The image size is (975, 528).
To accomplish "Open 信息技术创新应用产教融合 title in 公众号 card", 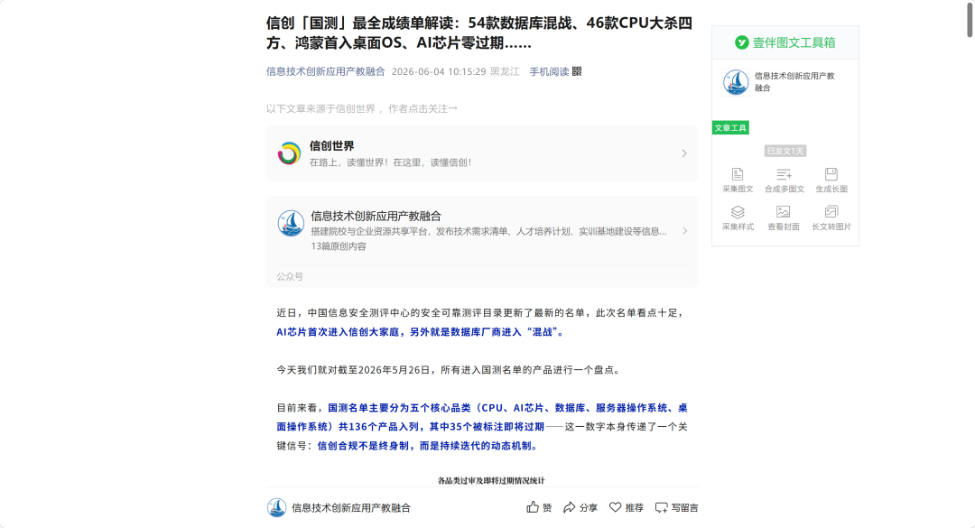I will point(376,217).
